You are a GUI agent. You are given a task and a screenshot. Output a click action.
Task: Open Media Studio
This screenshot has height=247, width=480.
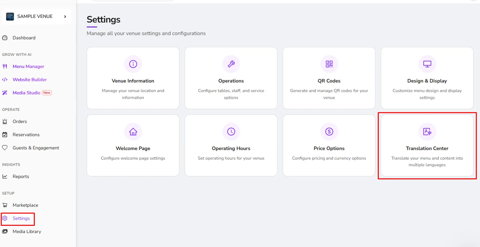26,93
